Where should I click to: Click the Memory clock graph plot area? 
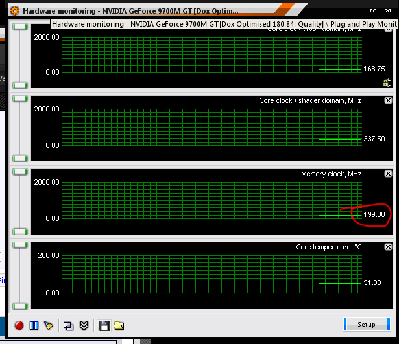click(212, 200)
